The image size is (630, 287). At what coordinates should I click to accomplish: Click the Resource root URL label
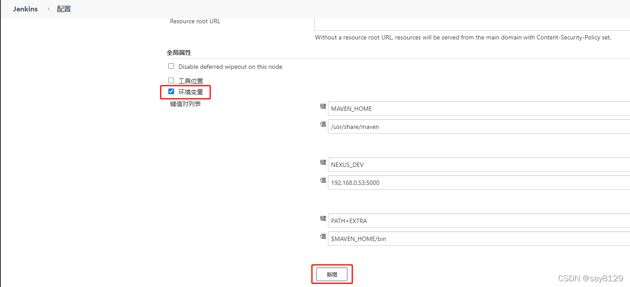tap(195, 21)
